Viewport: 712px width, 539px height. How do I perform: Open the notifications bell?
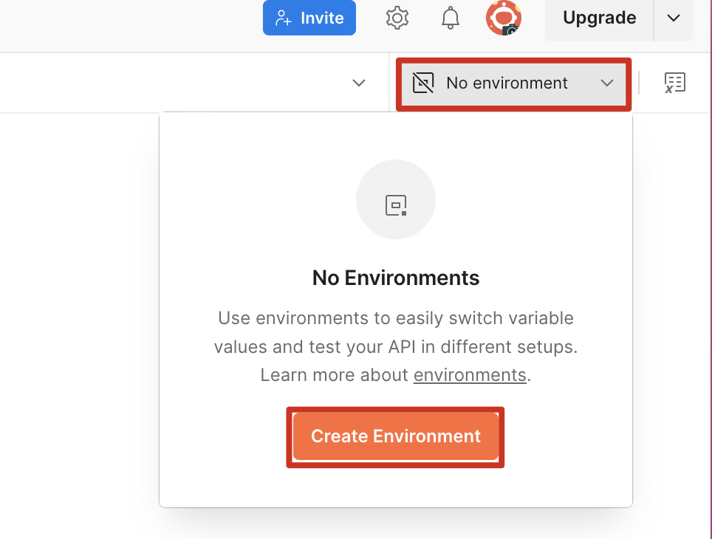[450, 18]
